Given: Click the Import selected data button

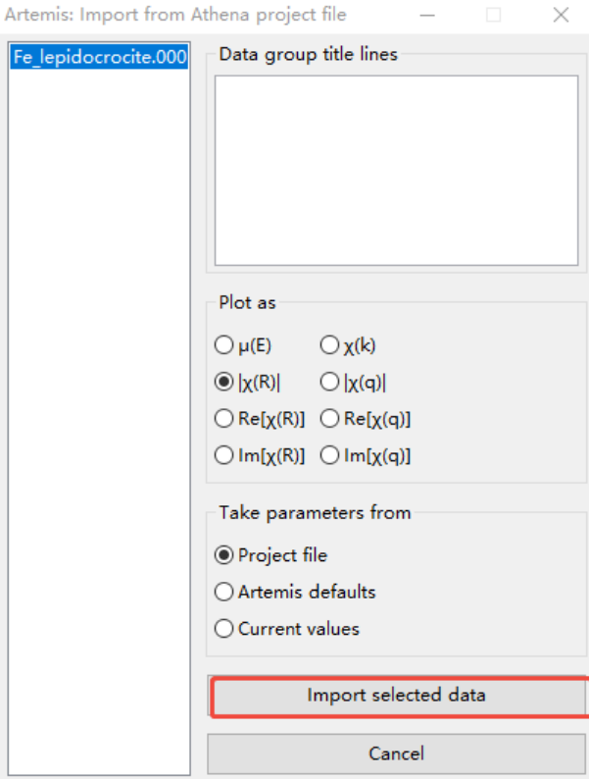Looking at the screenshot, I should tap(396, 697).
